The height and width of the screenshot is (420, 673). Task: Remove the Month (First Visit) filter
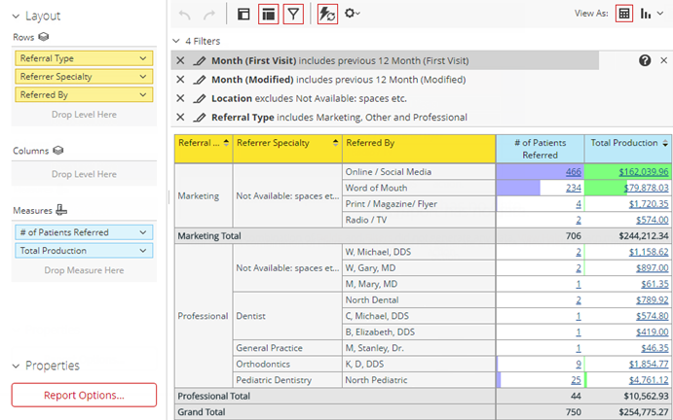(x=180, y=60)
